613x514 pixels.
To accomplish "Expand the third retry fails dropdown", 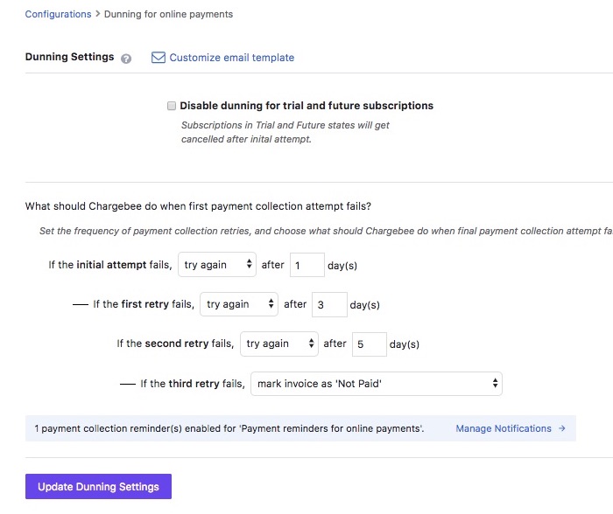I will tap(376, 384).
